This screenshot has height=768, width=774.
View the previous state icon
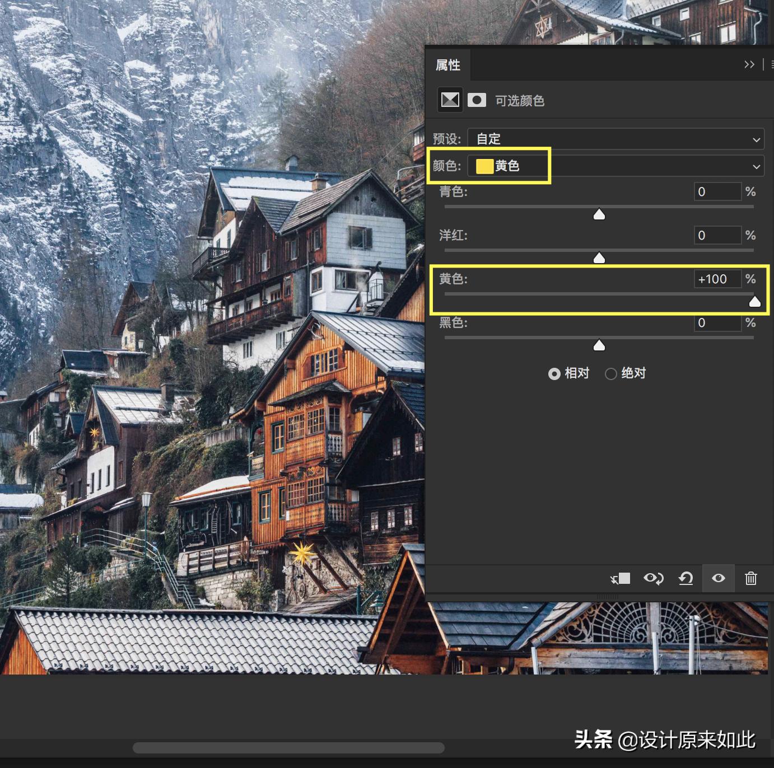654,578
